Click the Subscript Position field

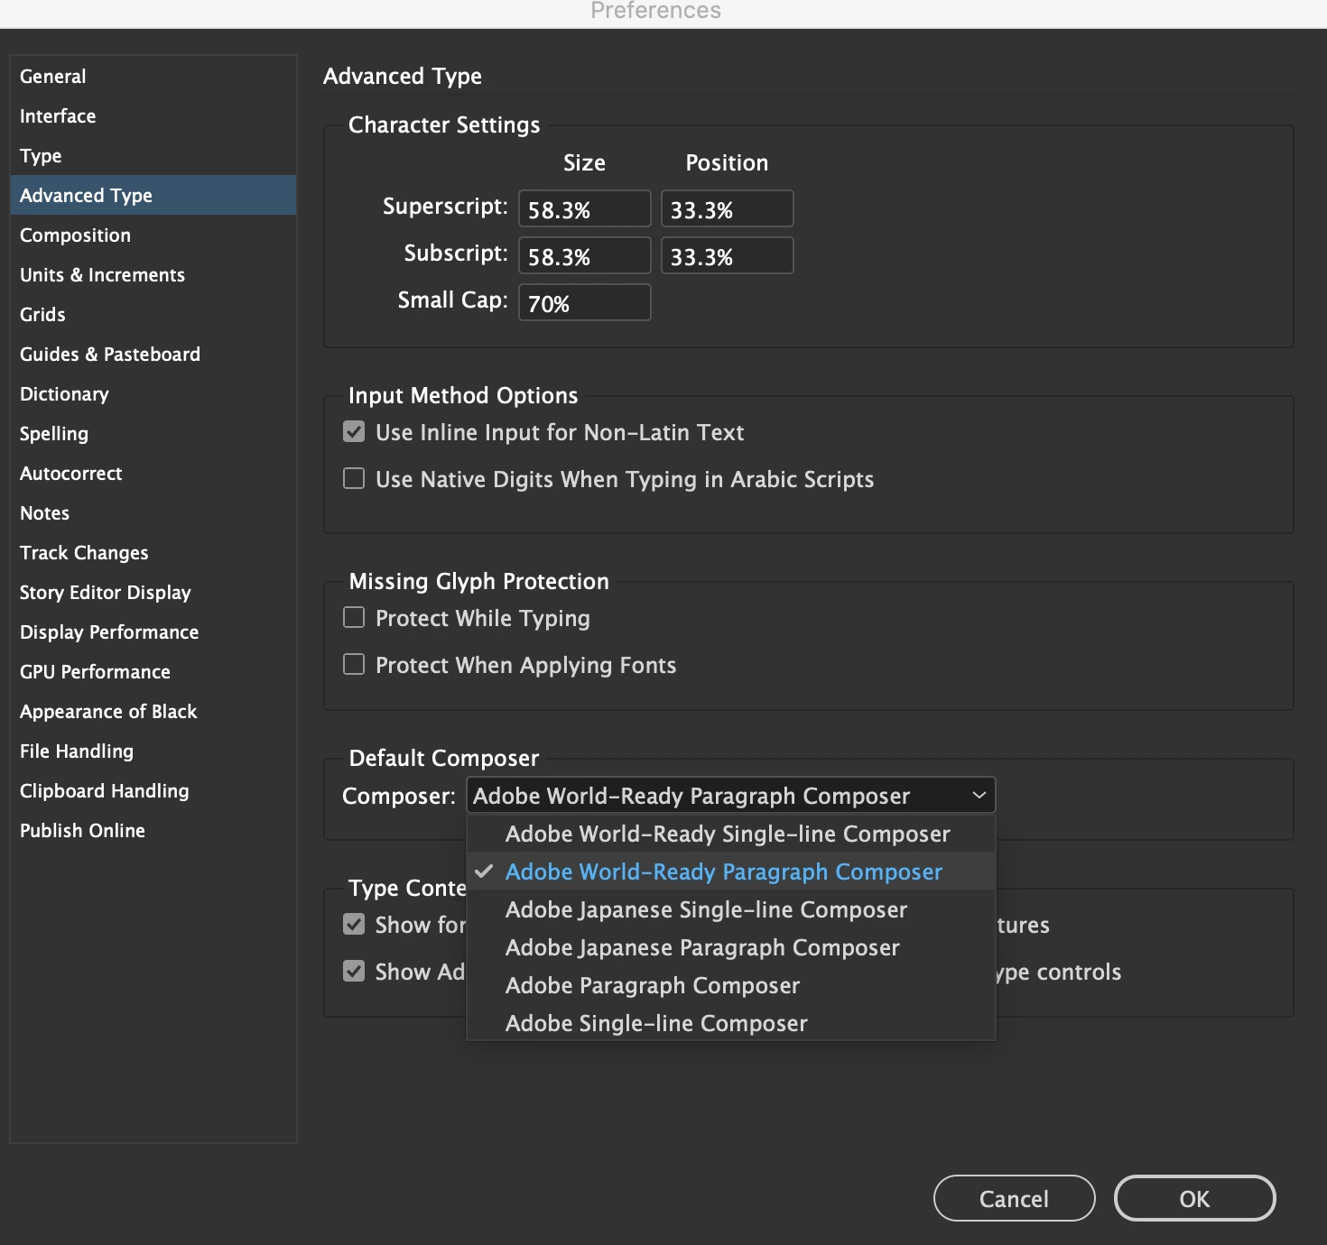pyautogui.click(x=728, y=256)
